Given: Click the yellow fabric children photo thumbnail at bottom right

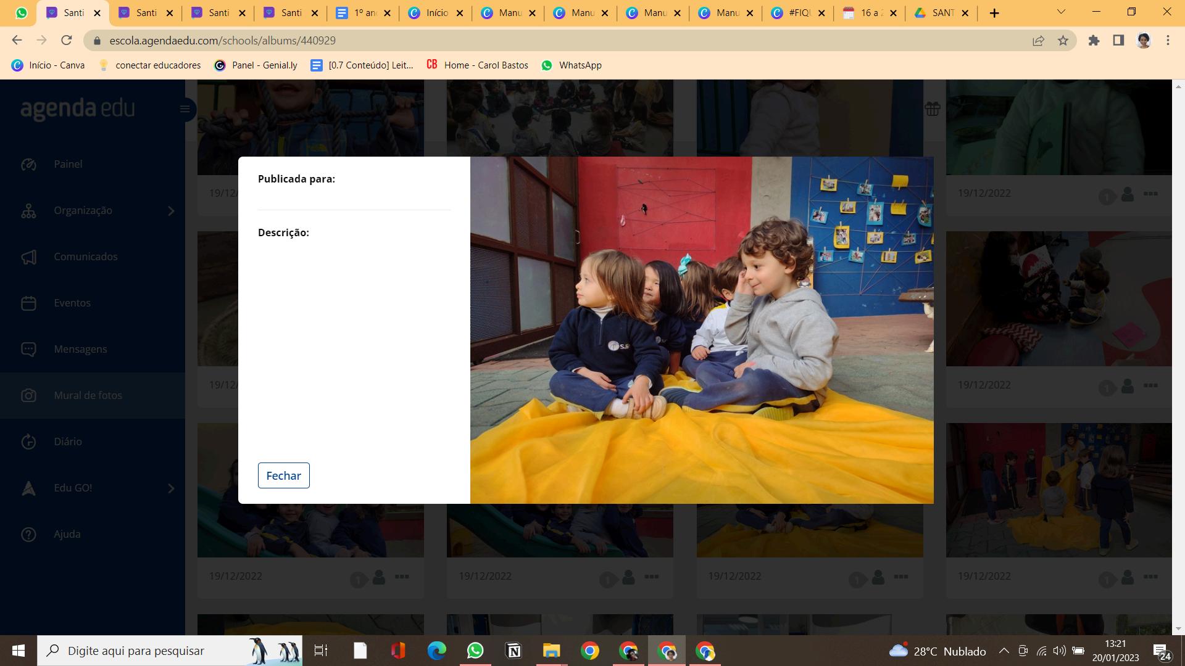Looking at the screenshot, I should [x=1058, y=490].
